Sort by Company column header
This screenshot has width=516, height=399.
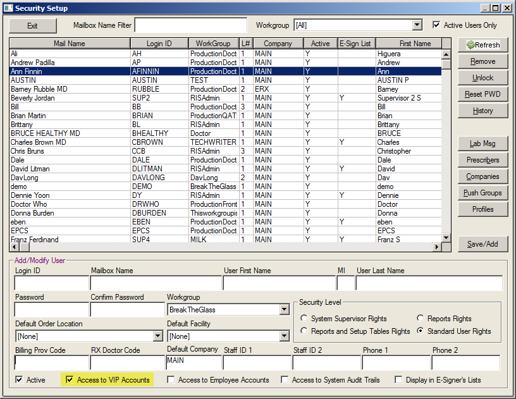pyautogui.click(x=278, y=44)
